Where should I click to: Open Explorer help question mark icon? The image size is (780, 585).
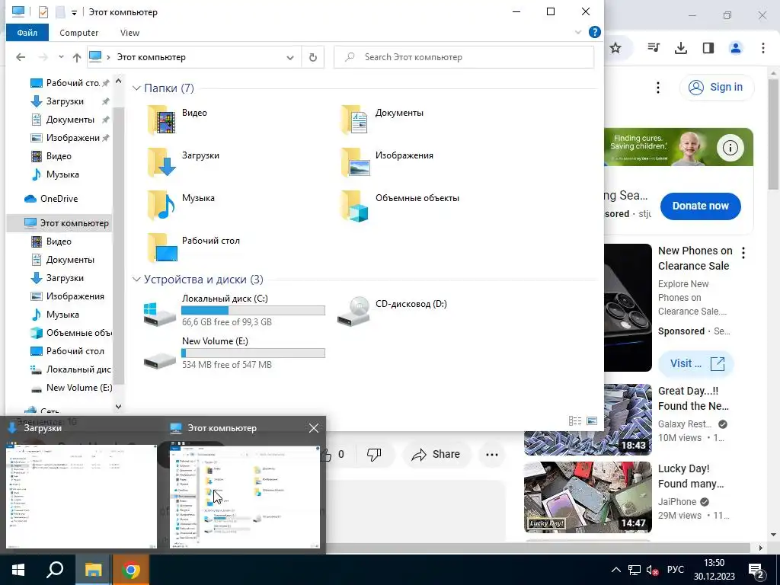[x=594, y=32]
